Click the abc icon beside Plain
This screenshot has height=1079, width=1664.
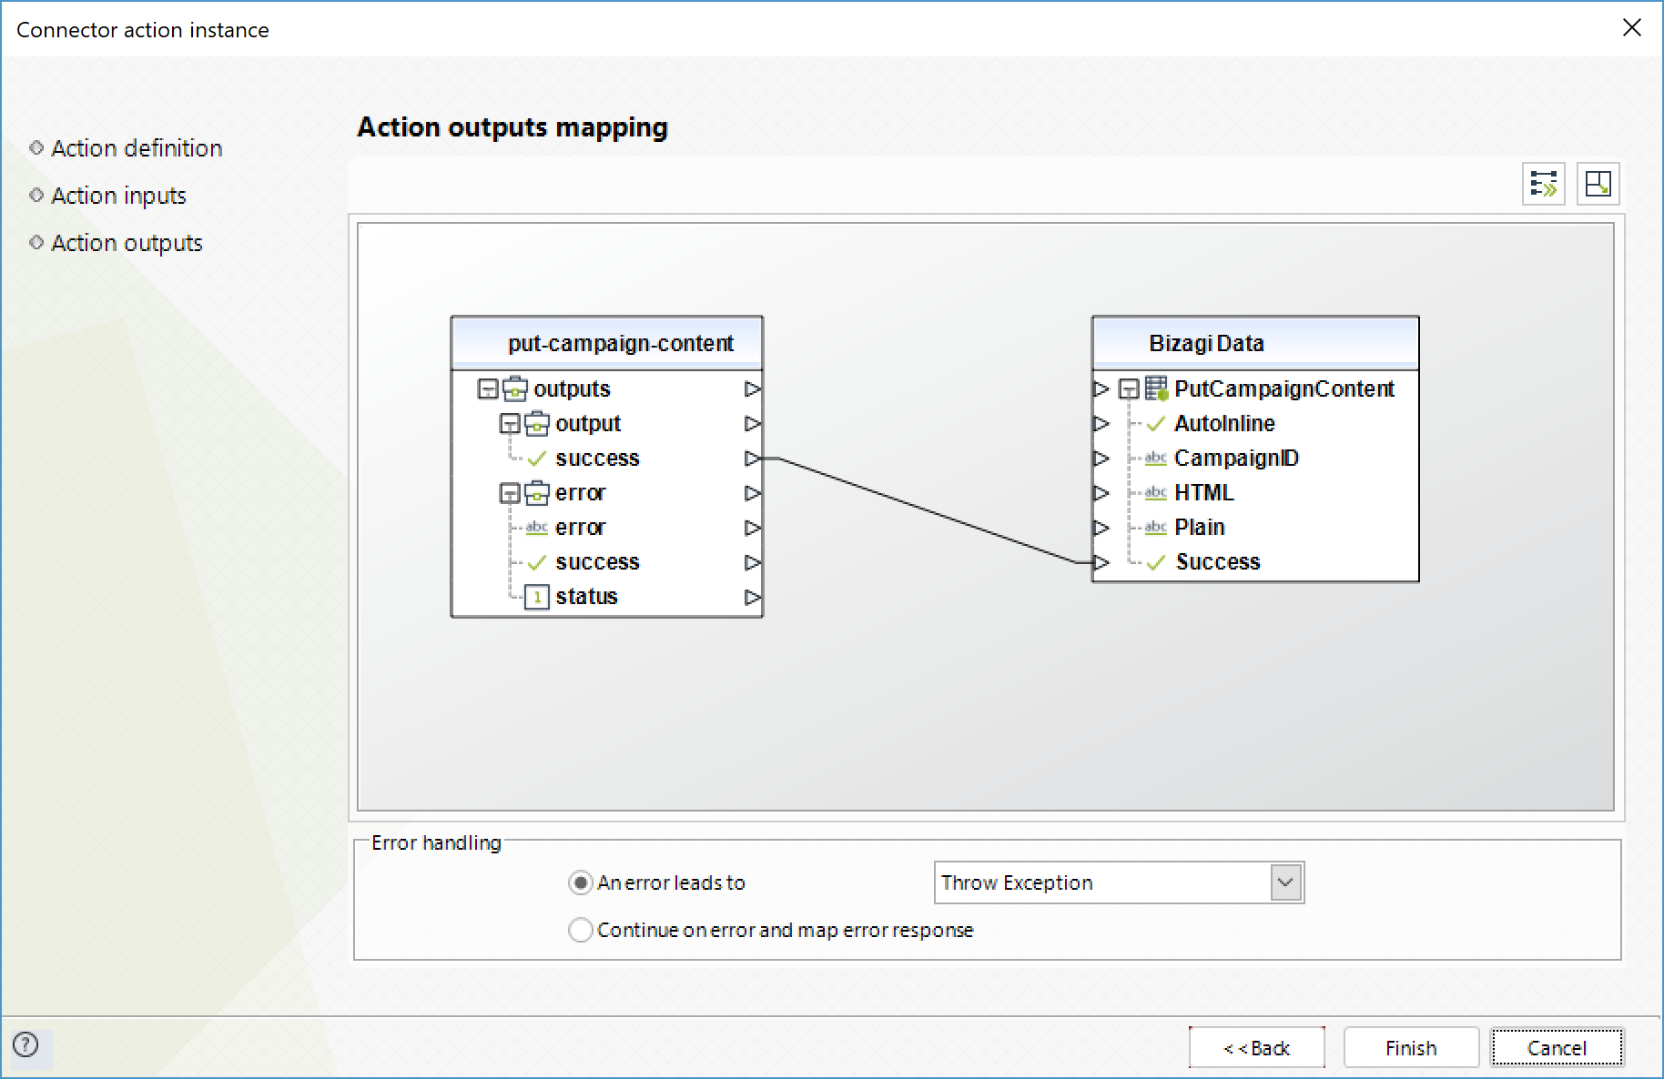point(1156,527)
